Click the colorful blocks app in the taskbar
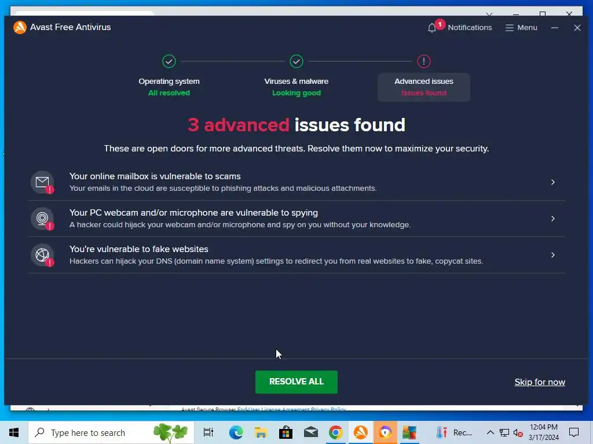The width and height of the screenshot is (593, 444). click(x=409, y=432)
